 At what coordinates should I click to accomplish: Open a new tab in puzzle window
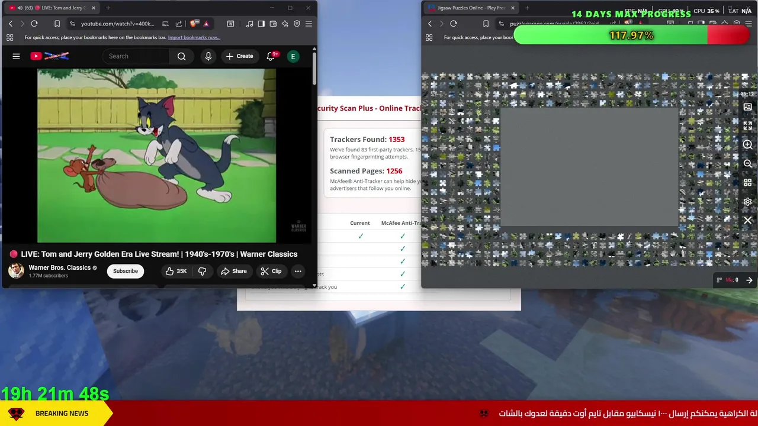(x=527, y=8)
